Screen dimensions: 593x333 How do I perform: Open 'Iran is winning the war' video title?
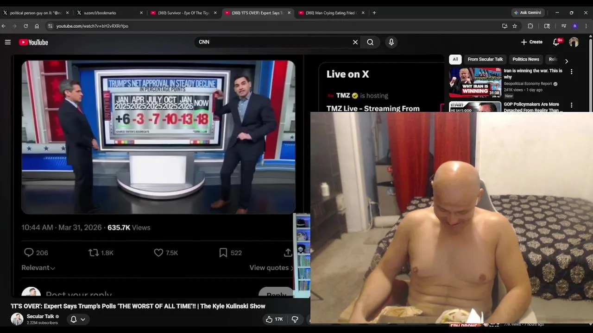click(533, 74)
